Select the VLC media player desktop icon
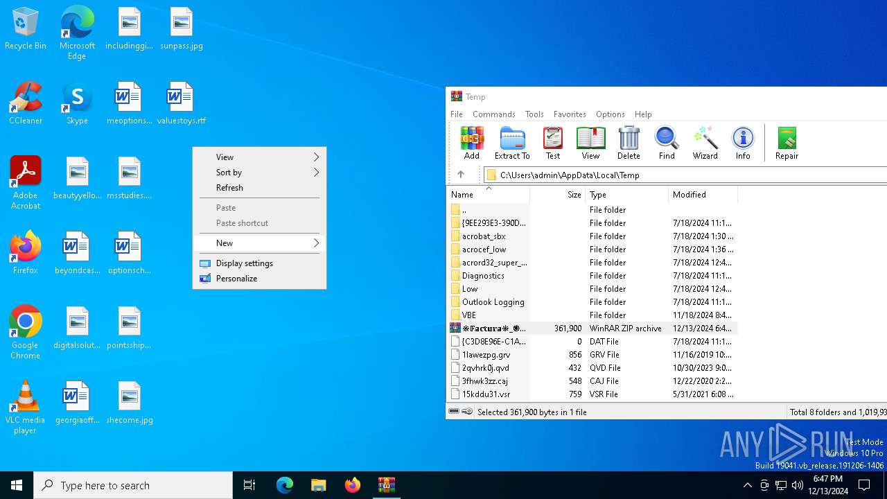Image resolution: width=887 pixels, height=499 pixels. pos(26,408)
